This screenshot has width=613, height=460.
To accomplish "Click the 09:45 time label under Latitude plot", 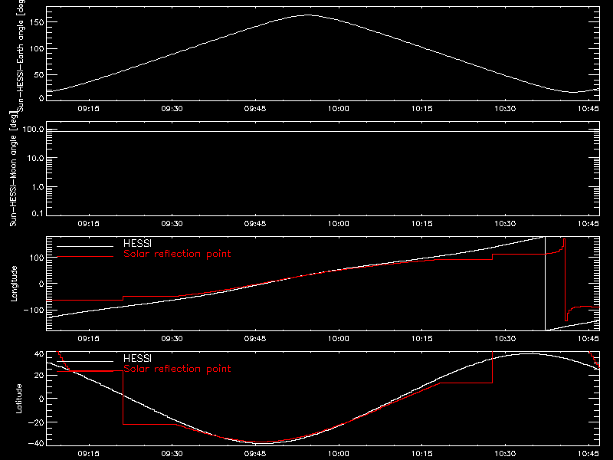I will click(255, 454).
